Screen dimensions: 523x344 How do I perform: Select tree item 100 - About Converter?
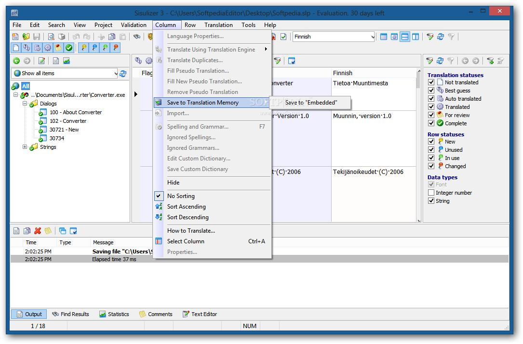click(x=76, y=112)
